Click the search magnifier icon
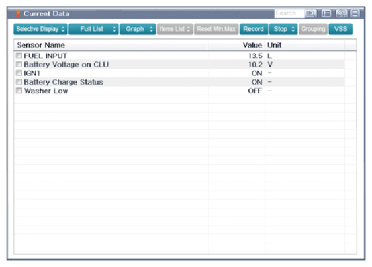Viewport: 372px width, 267px height. (311, 13)
